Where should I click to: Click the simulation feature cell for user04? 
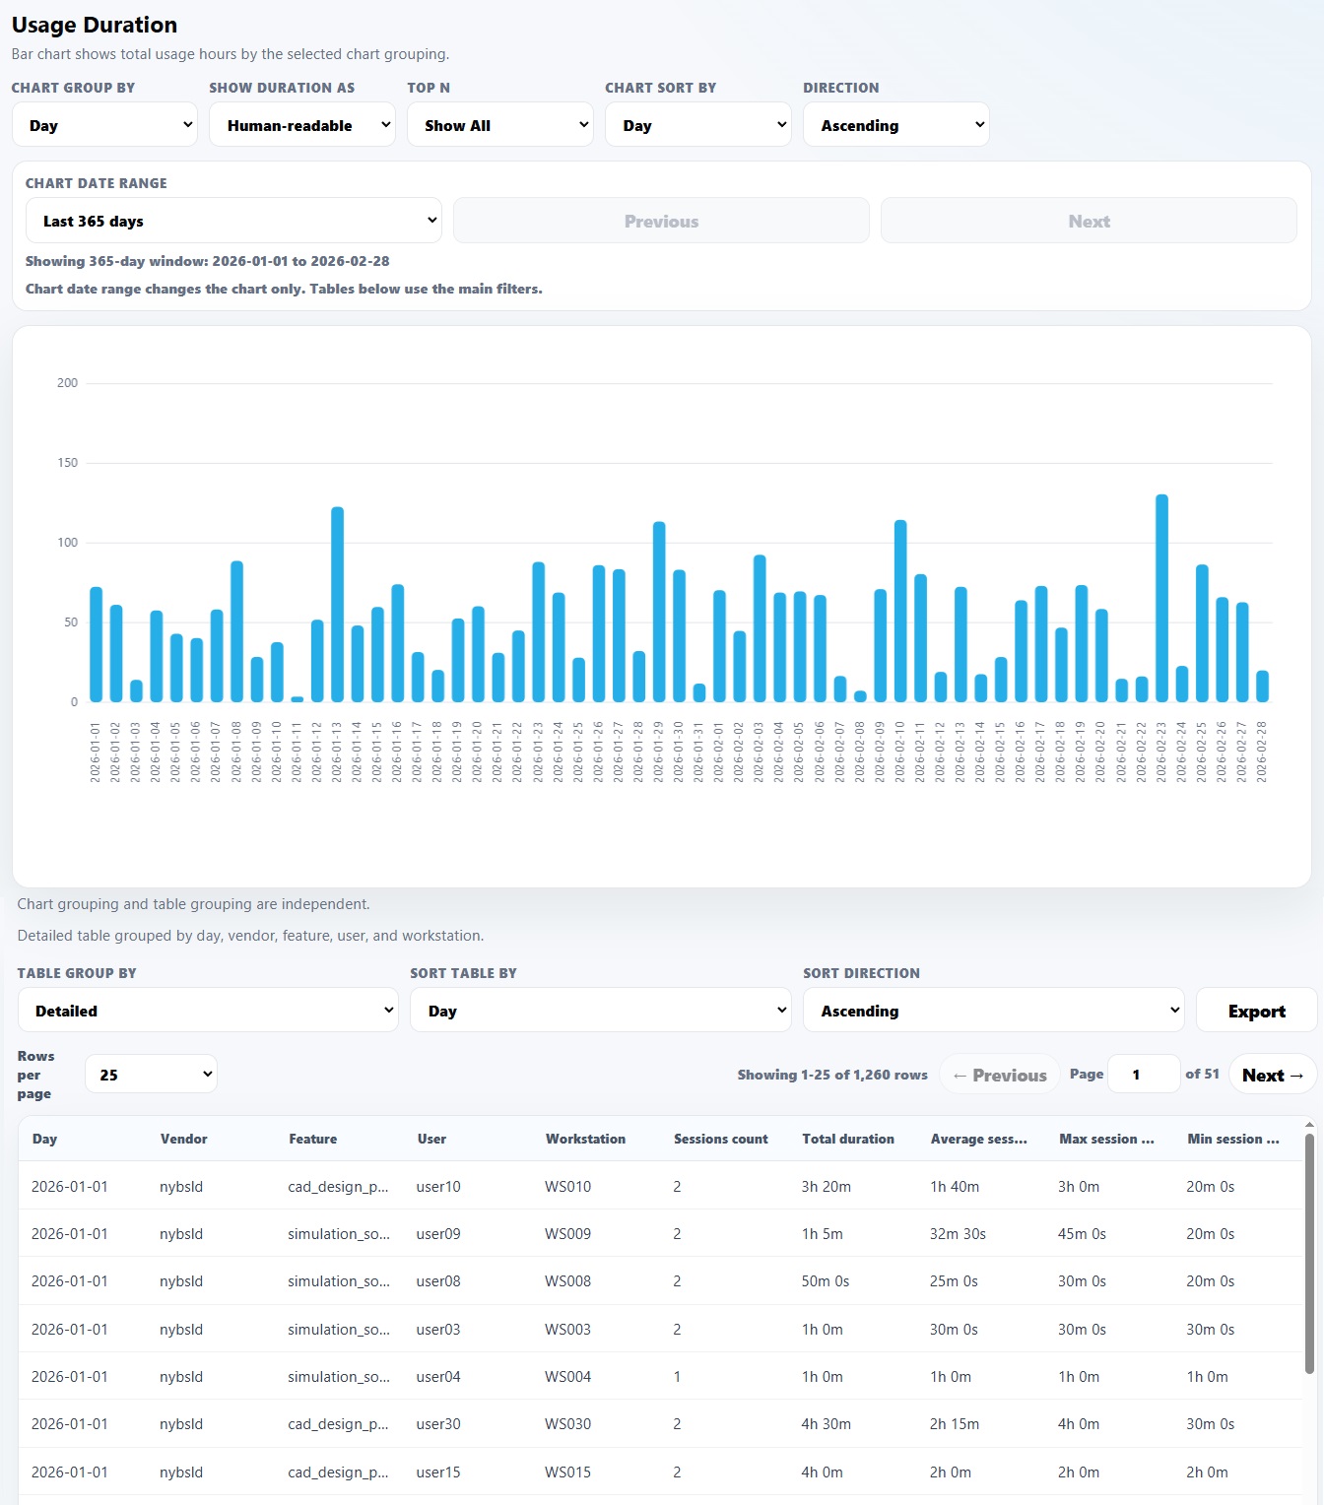338,1376
